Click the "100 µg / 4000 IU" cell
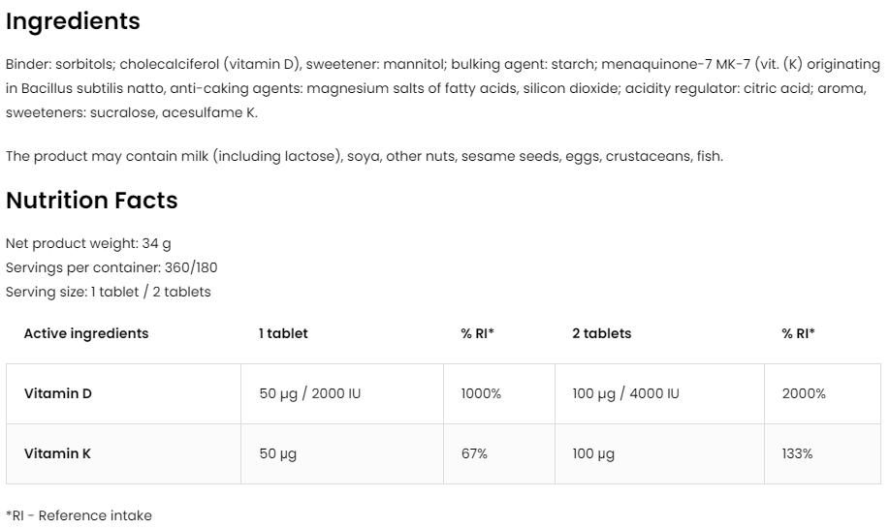This screenshot has width=890, height=529. coord(625,394)
